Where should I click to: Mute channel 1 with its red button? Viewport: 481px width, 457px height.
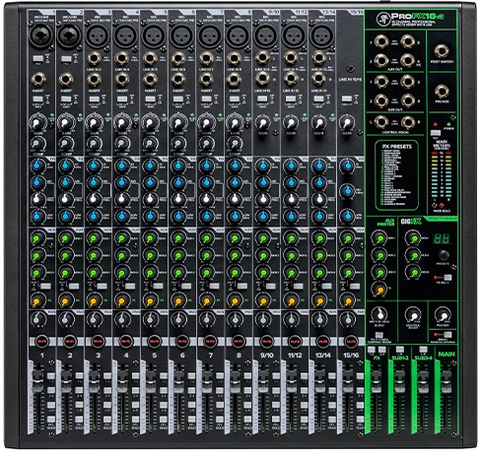[x=41, y=342]
